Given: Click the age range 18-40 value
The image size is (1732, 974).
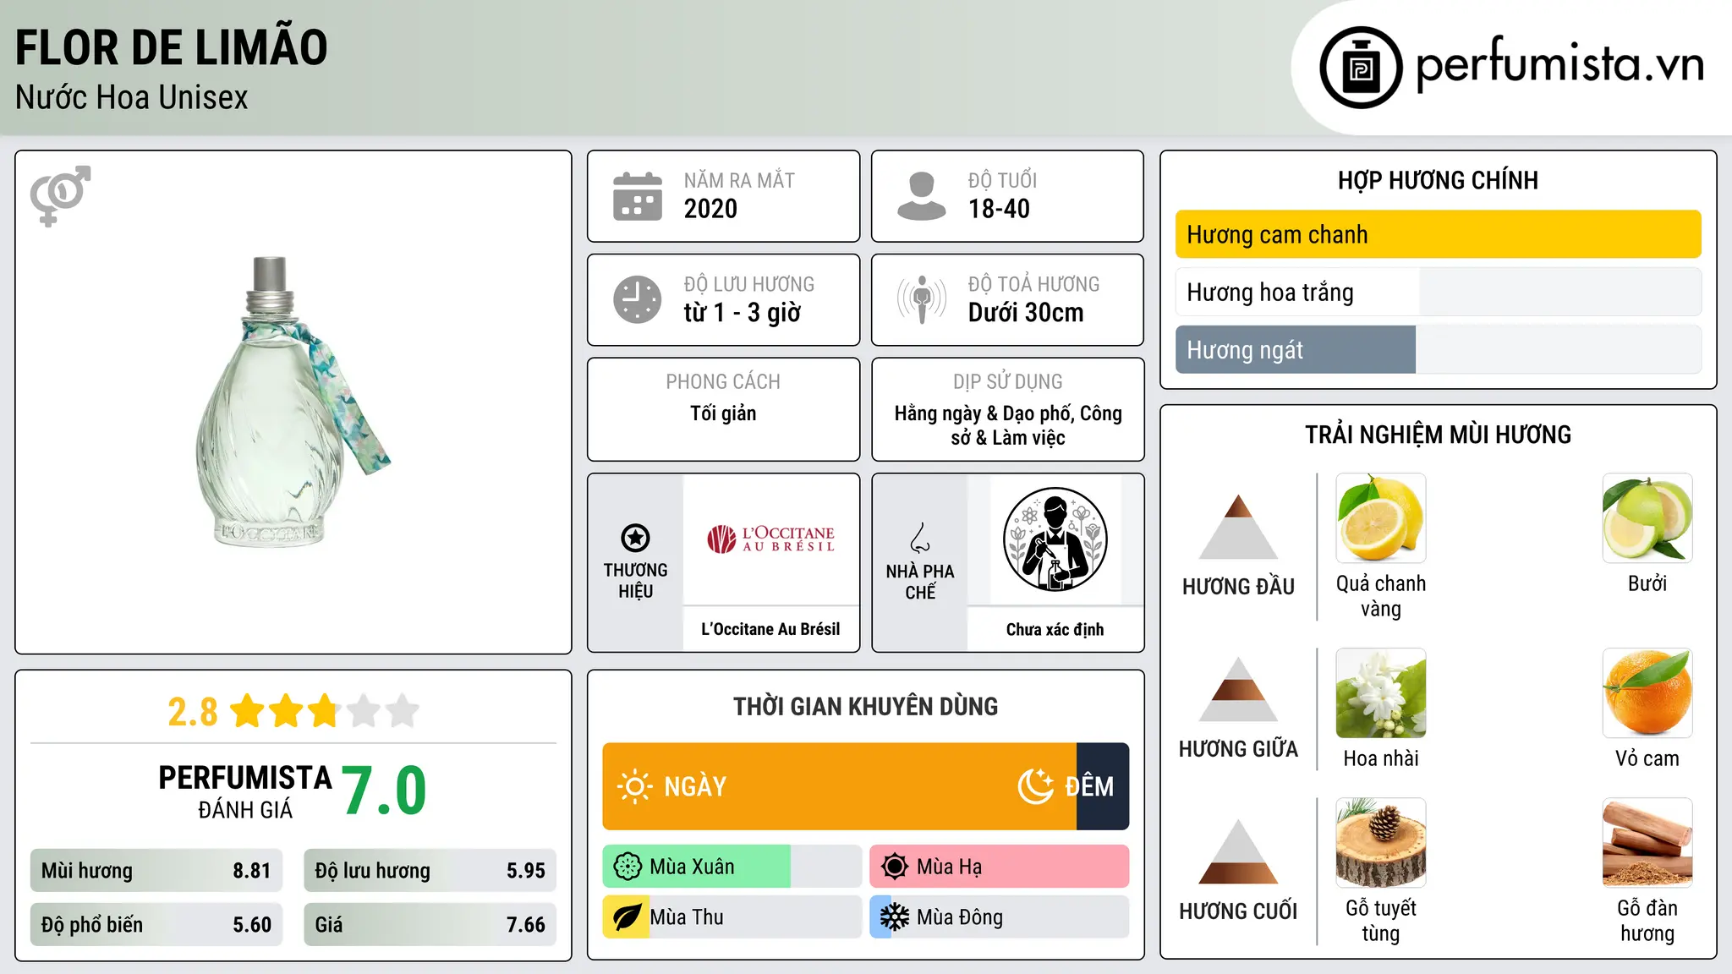Looking at the screenshot, I should point(999,209).
